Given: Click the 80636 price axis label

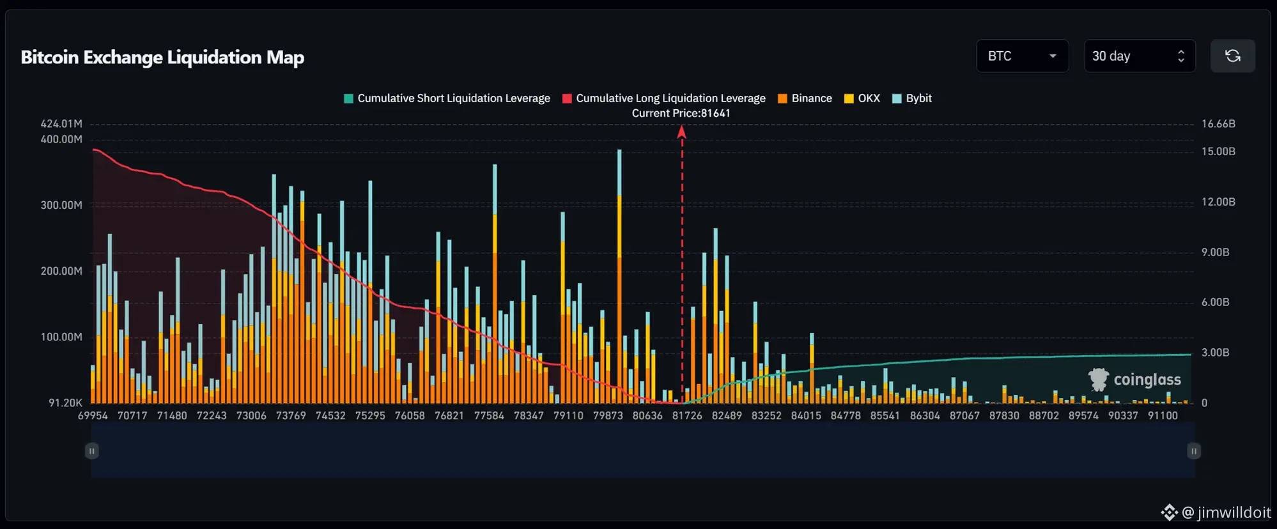Looking at the screenshot, I should coord(647,416).
